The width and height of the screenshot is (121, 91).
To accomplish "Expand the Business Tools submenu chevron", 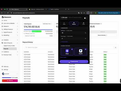I will 17,55.
